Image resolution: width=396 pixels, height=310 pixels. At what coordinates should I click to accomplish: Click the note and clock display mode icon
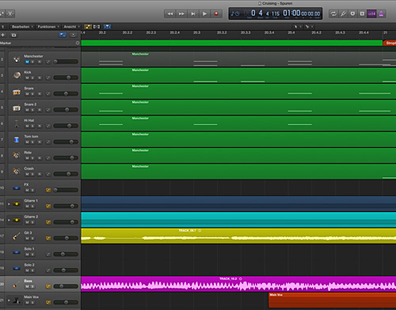[x=235, y=13]
